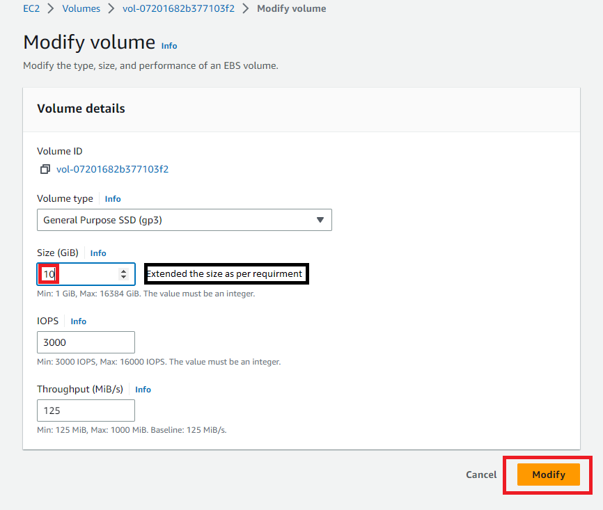
Task: Open the Volumes breadcrumb entry
Action: (81, 8)
